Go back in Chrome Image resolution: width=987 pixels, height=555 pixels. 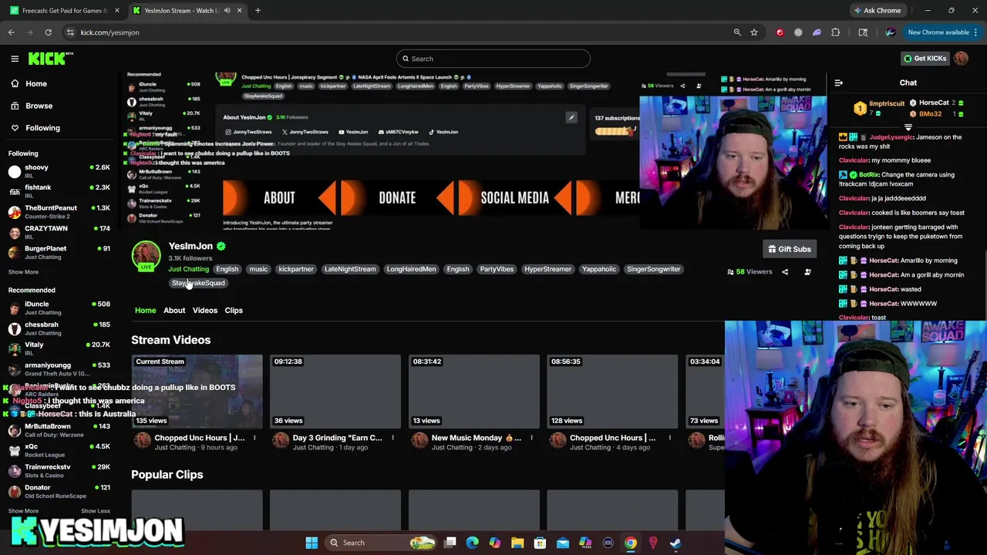[x=12, y=32]
